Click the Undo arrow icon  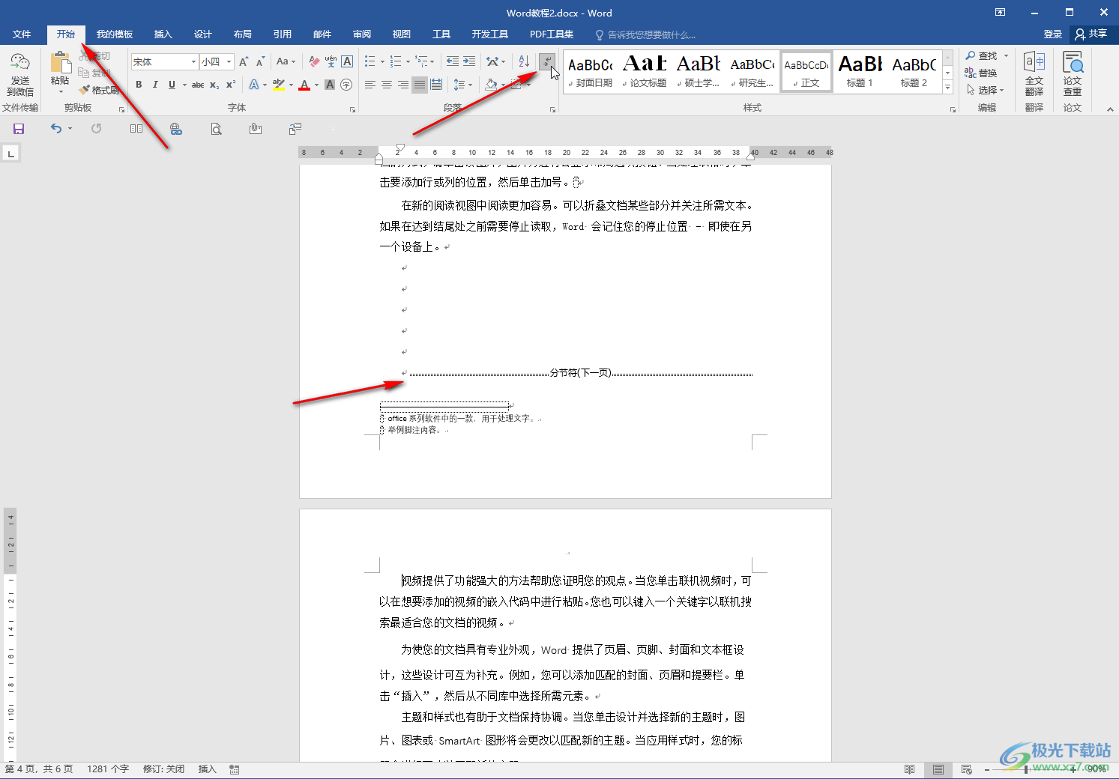tap(56, 129)
